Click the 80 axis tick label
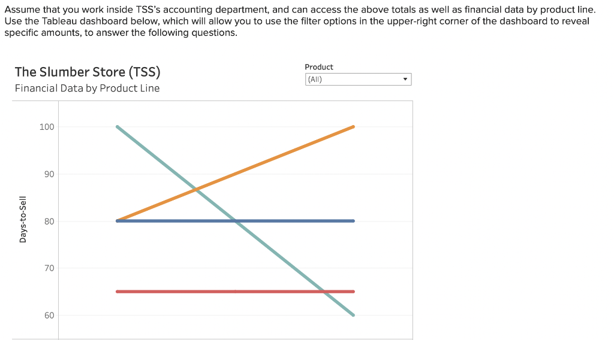614x340 pixels. (49, 221)
